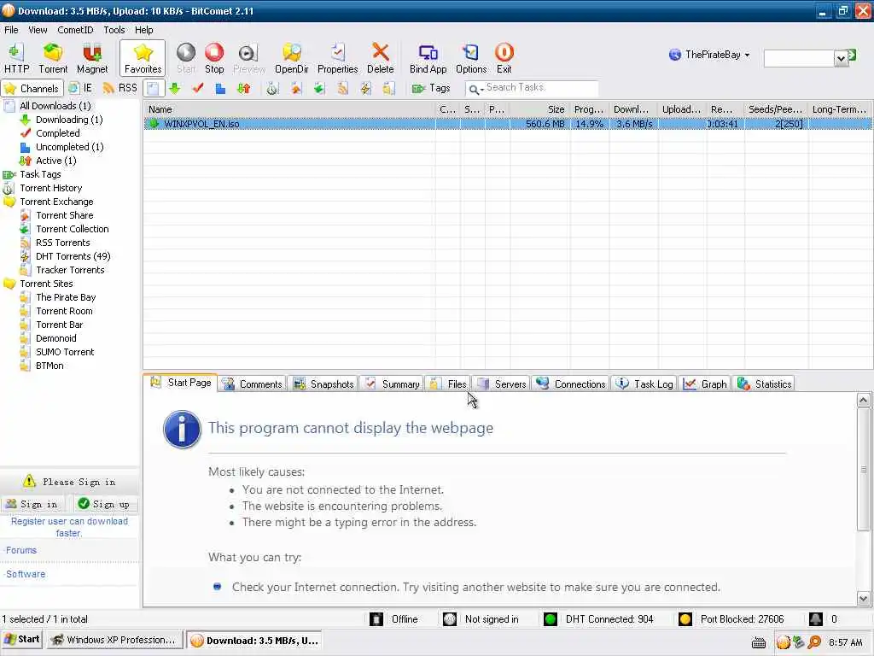Viewport: 874px width, 656px height.
Task: Click the Windows Start button
Action: (x=21, y=640)
